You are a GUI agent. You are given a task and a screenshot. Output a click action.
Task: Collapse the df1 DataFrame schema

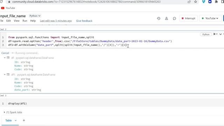click(5, 75)
